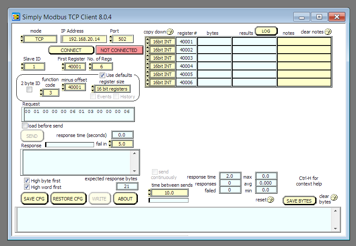Click the time between sends stepper arrows
Image resolution: width=356 pixels, height=246 pixels.
click(149, 193)
